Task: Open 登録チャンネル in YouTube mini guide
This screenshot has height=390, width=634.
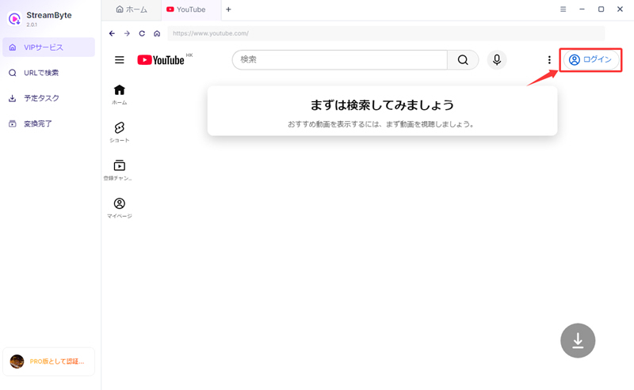Action: click(118, 170)
